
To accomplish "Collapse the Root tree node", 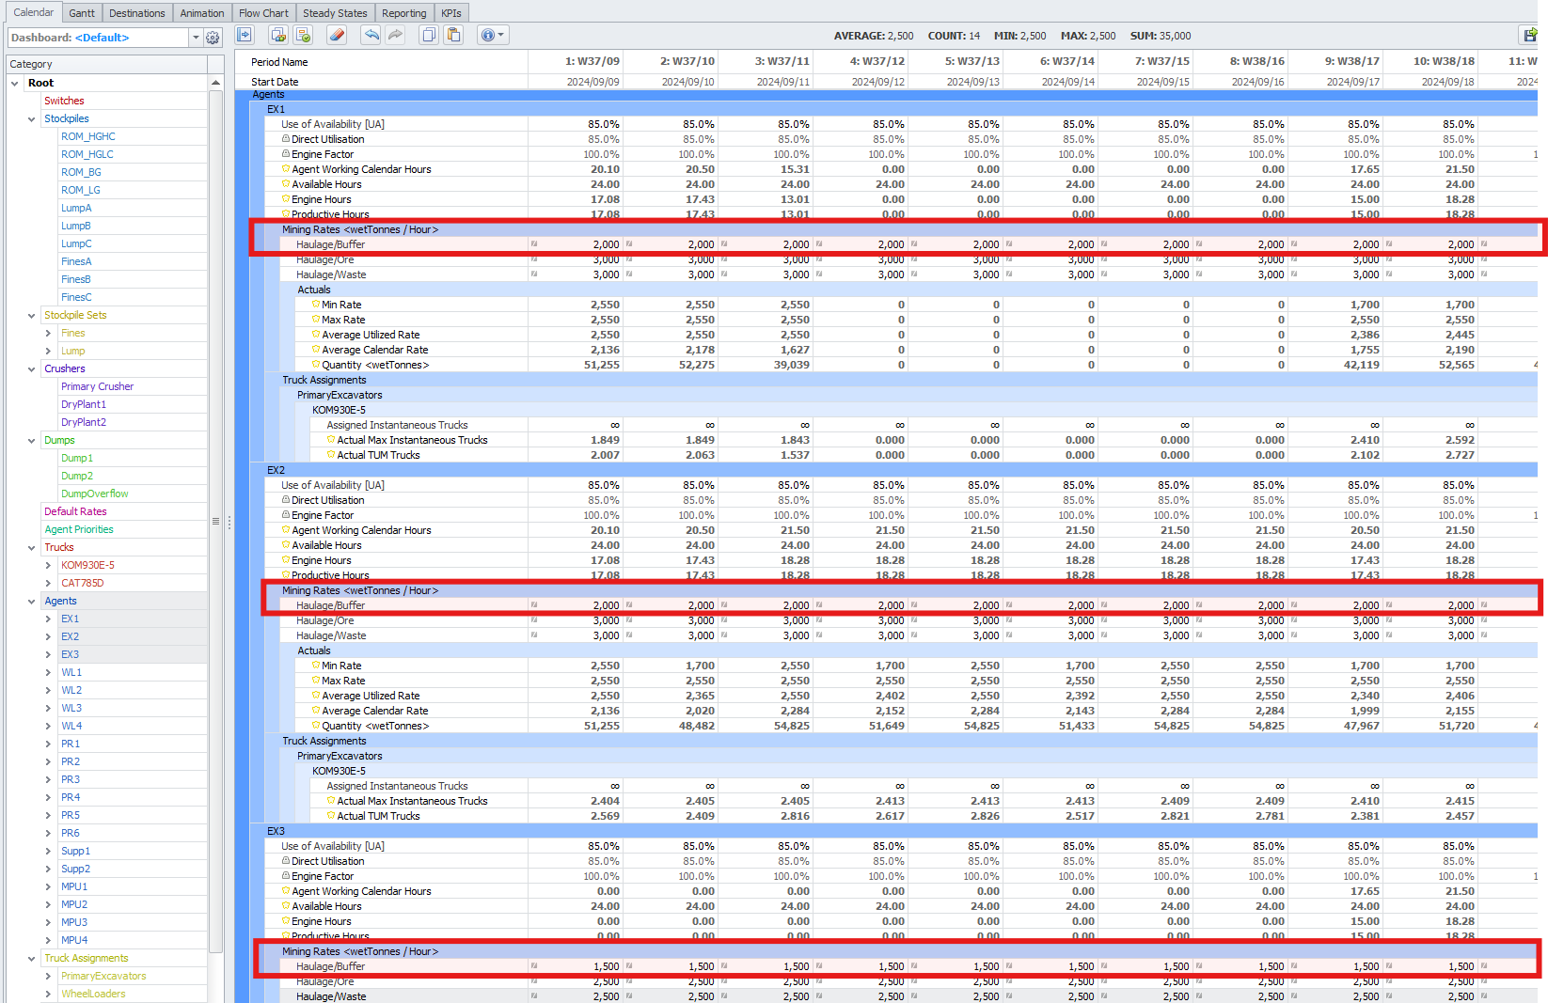I will (x=15, y=84).
